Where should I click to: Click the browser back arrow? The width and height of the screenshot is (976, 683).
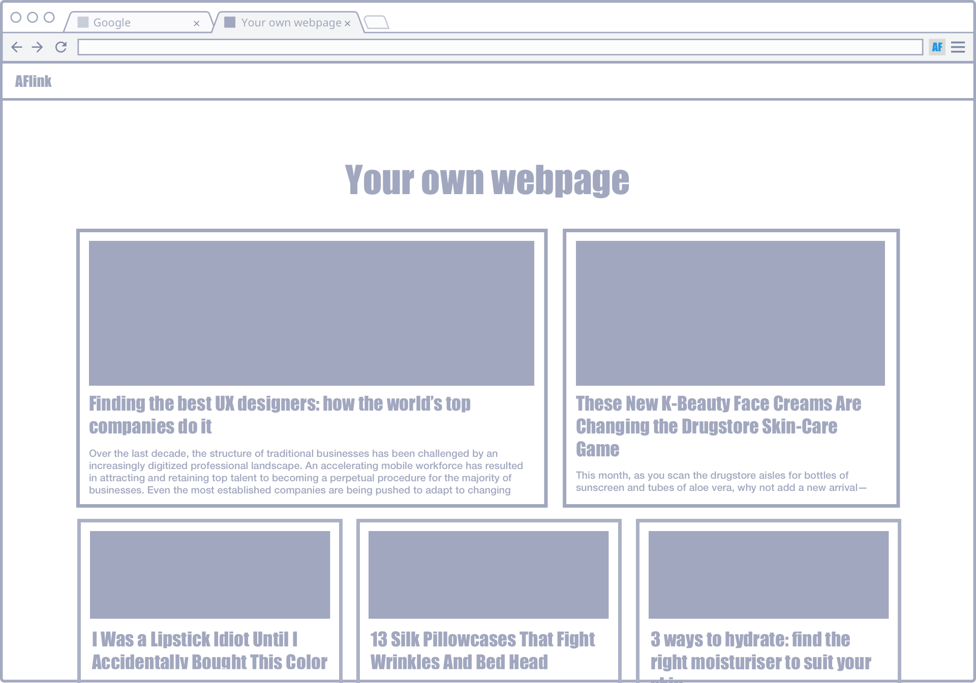click(17, 47)
